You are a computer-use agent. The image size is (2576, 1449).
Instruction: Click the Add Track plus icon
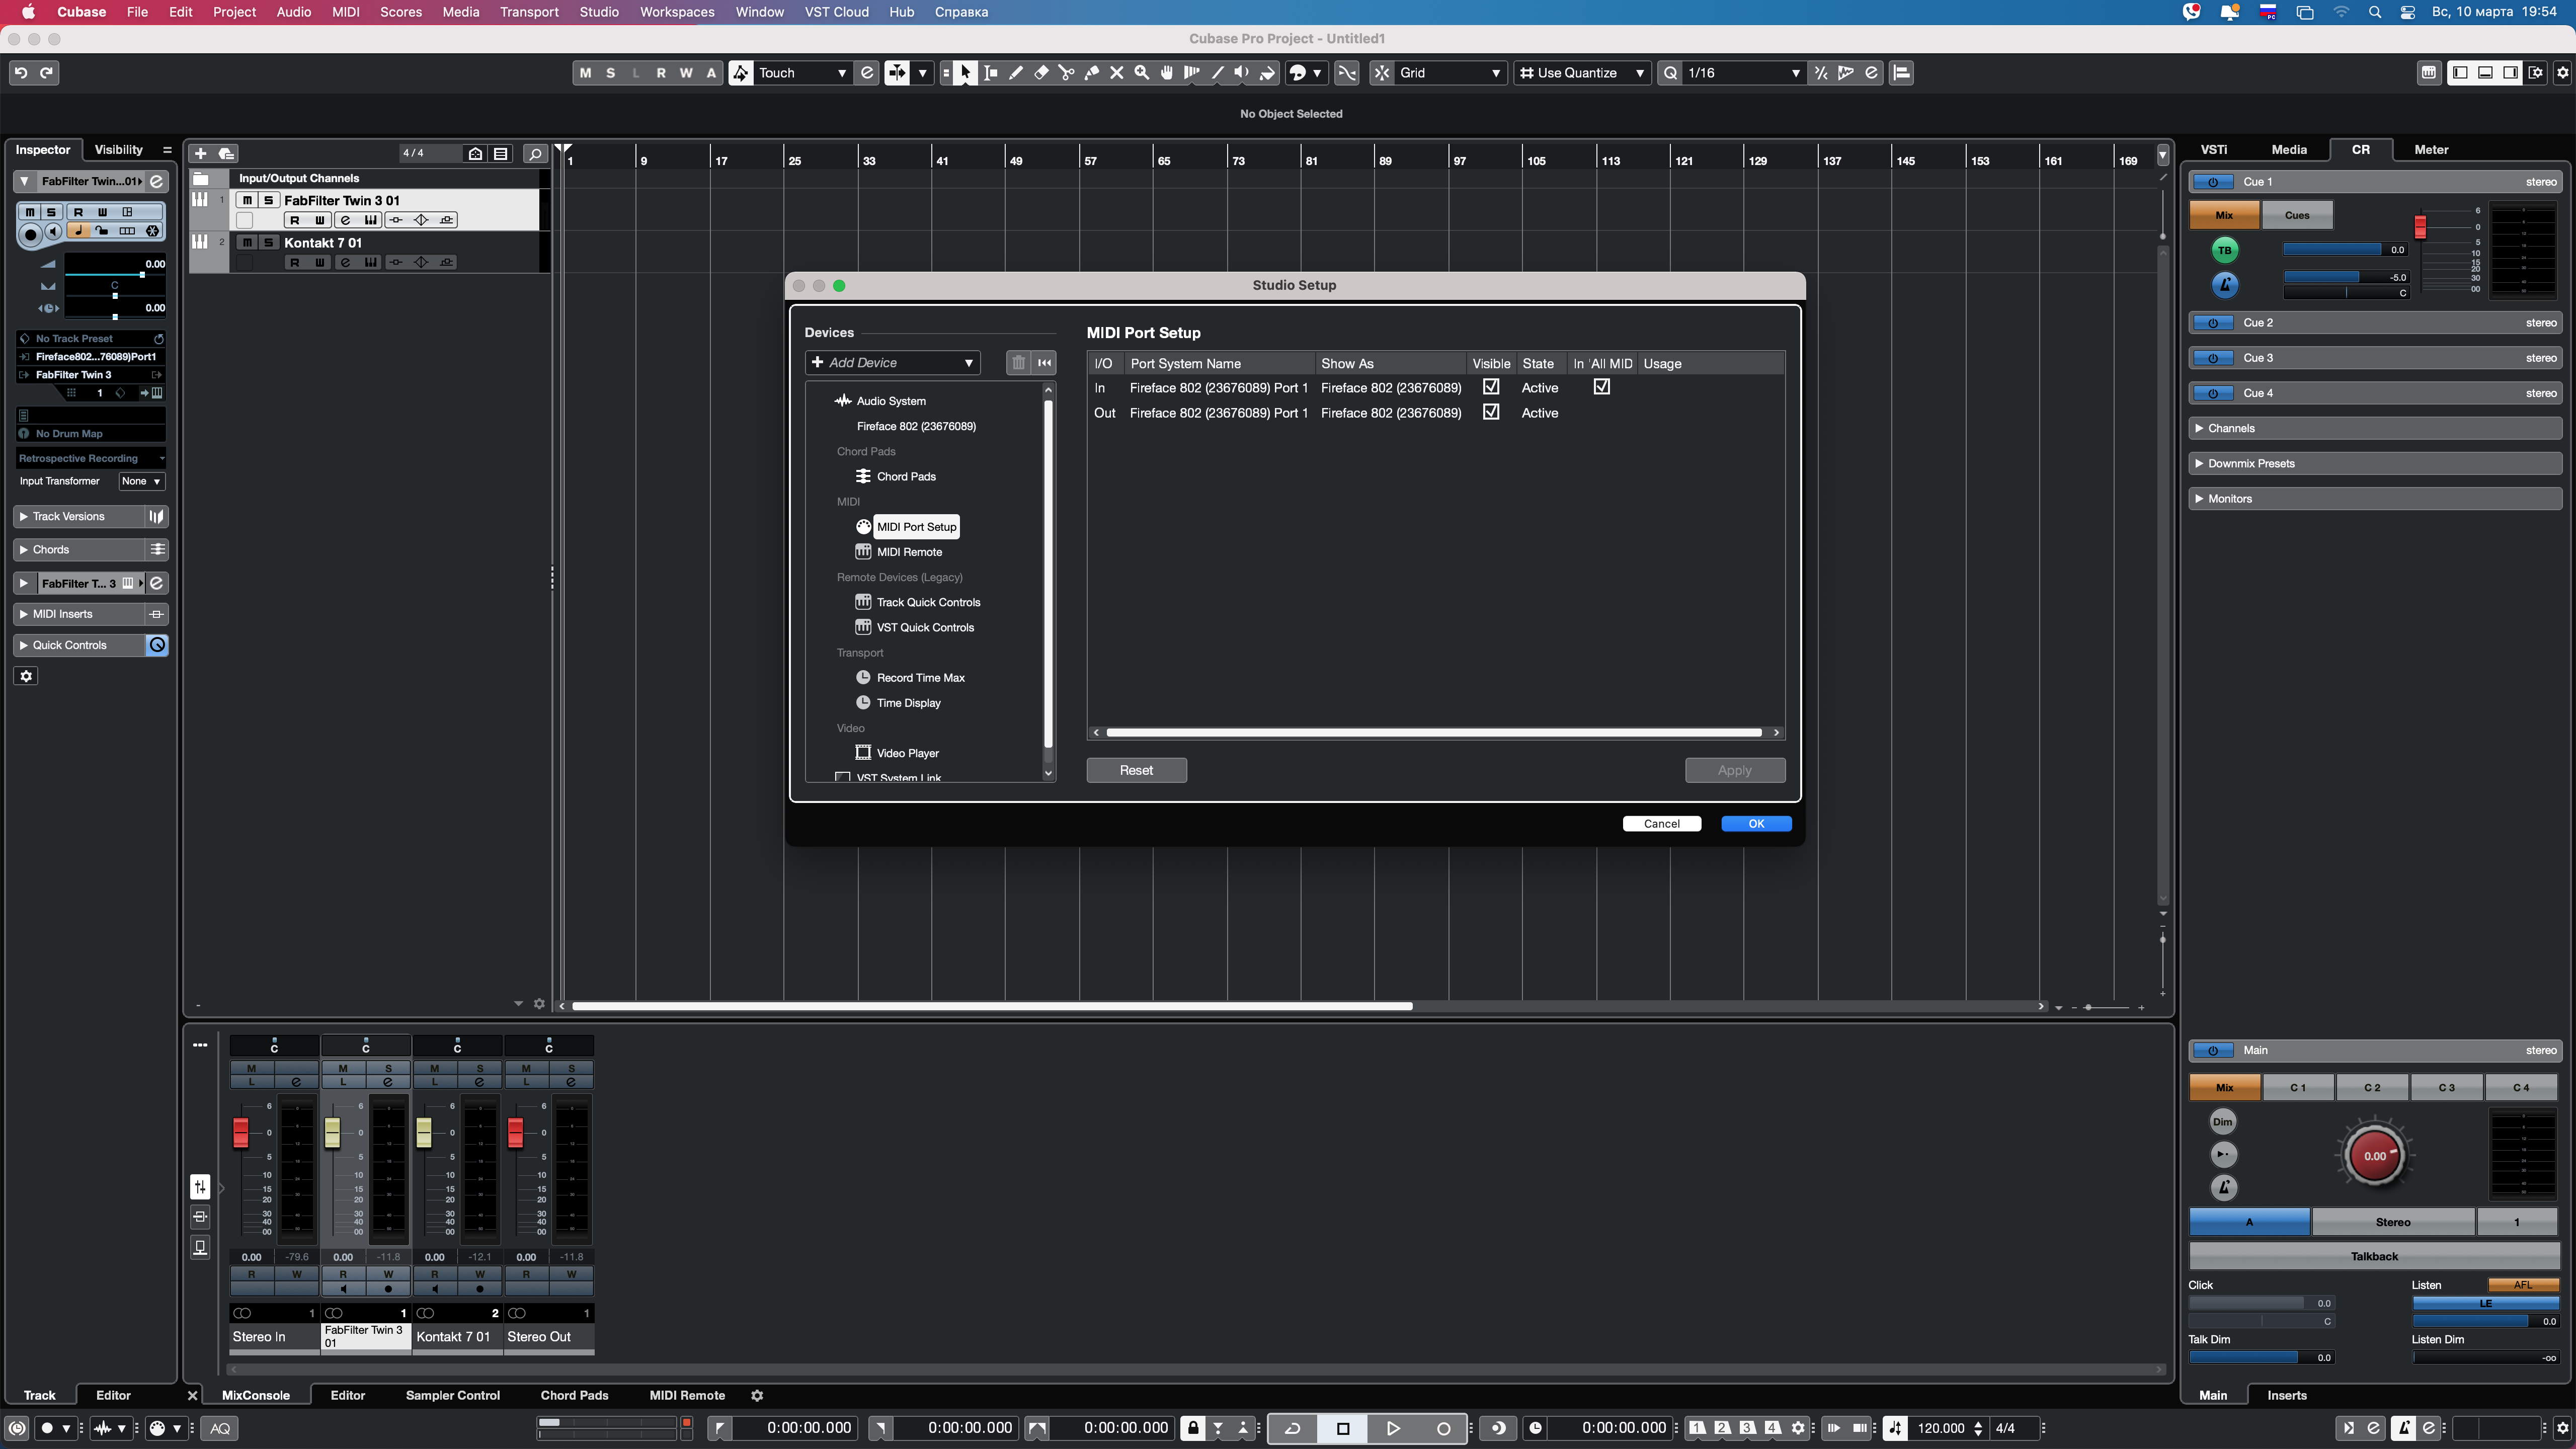pos(200,153)
